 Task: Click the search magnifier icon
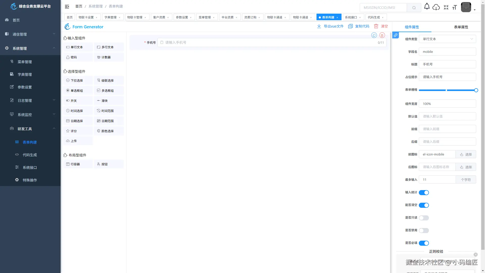tap(414, 8)
